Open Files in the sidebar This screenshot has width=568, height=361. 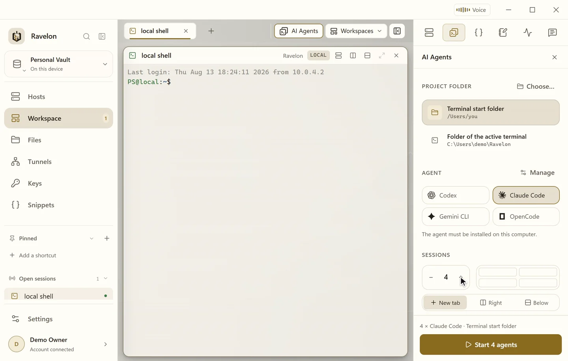(58, 140)
